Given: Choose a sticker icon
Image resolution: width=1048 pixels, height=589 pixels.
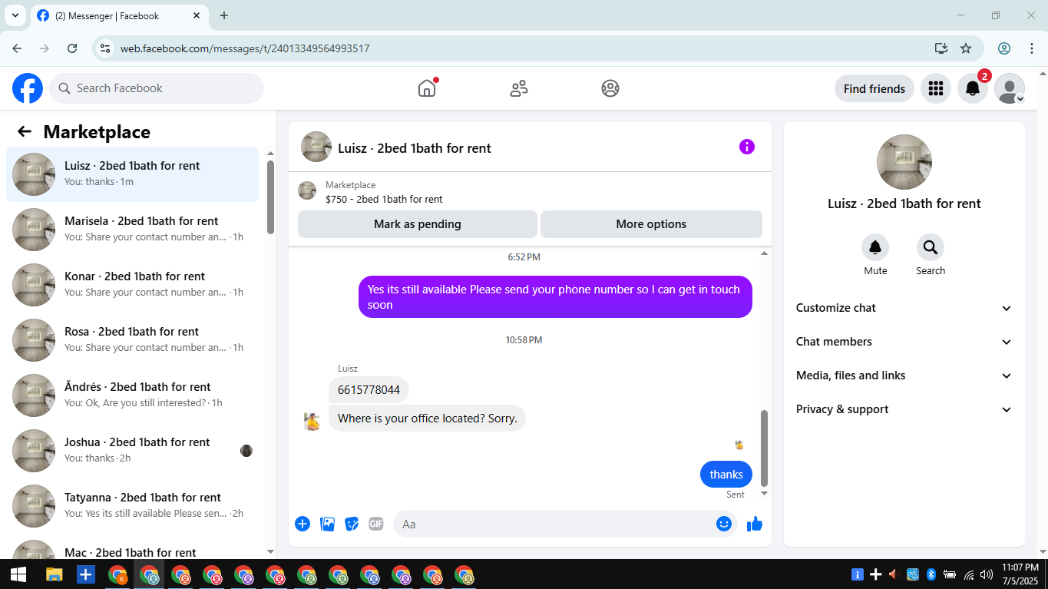Looking at the screenshot, I should coord(352,524).
